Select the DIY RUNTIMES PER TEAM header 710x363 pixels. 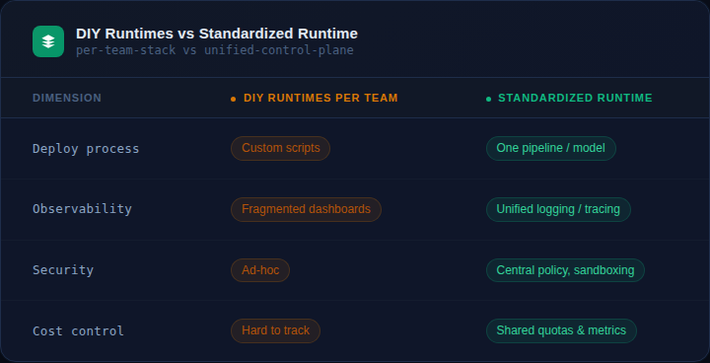tap(320, 98)
